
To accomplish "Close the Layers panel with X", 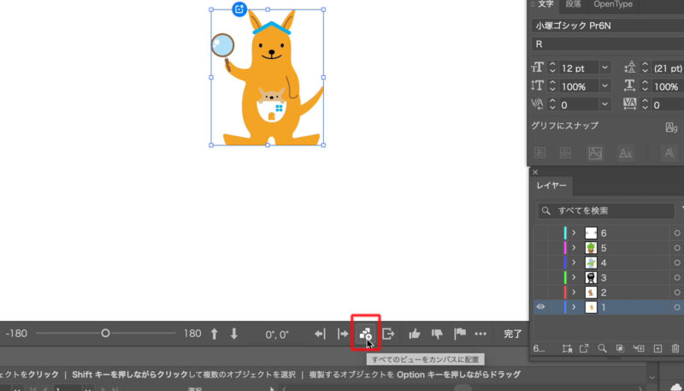I will coord(535,172).
